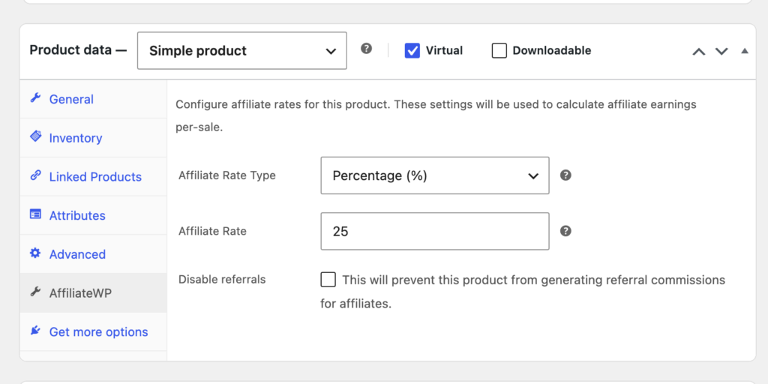Open the Linked Products tab

click(x=93, y=176)
